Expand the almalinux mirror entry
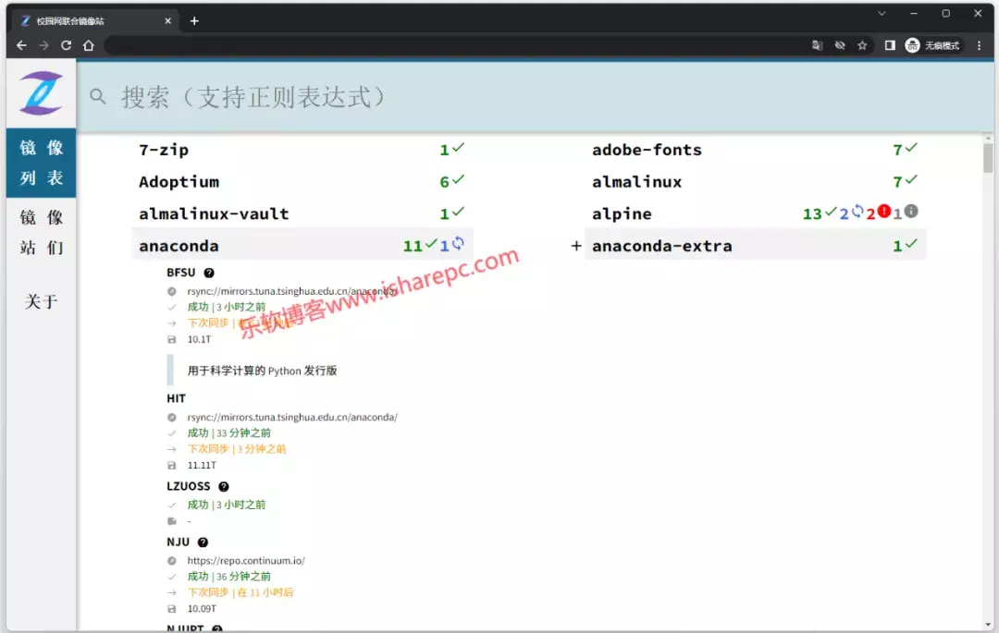Screen dimensions: 999x633 tap(755, 181)
